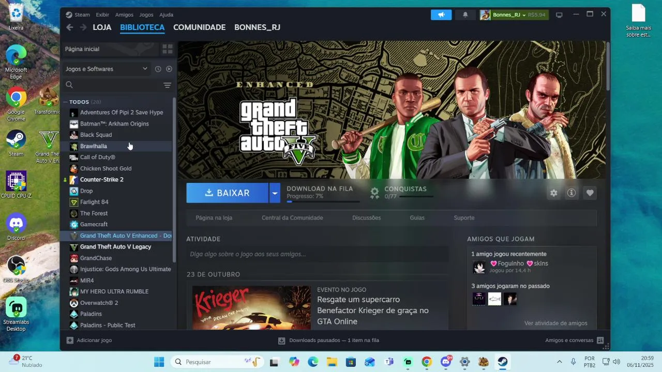Open the Ajuda menu
Image resolution: width=662 pixels, height=372 pixels.
coord(167,15)
